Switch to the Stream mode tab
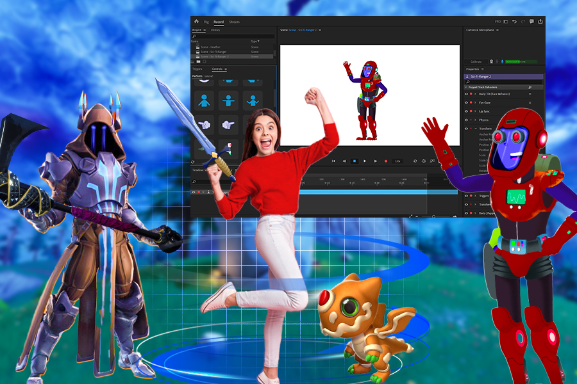577x384 pixels. 235,22
